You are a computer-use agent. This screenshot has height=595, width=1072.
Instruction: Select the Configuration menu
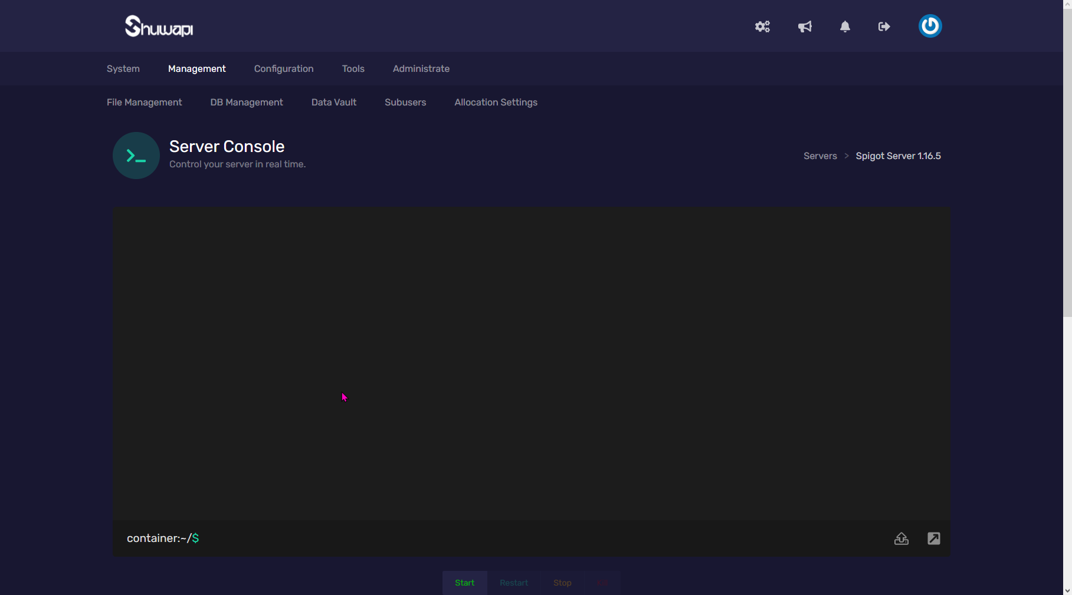(284, 69)
